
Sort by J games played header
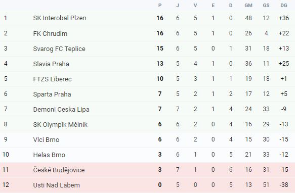(x=178, y=6)
